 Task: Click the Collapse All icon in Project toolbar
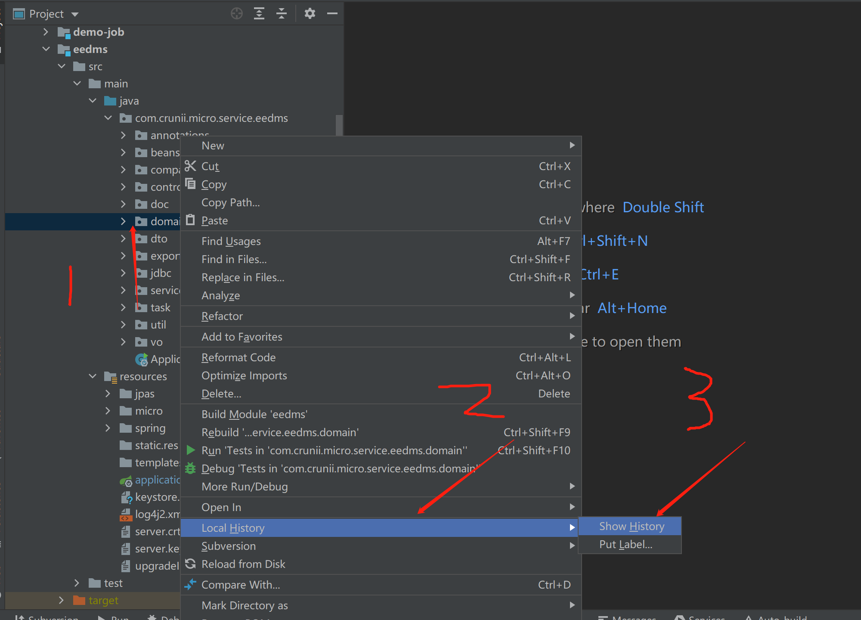(x=282, y=14)
